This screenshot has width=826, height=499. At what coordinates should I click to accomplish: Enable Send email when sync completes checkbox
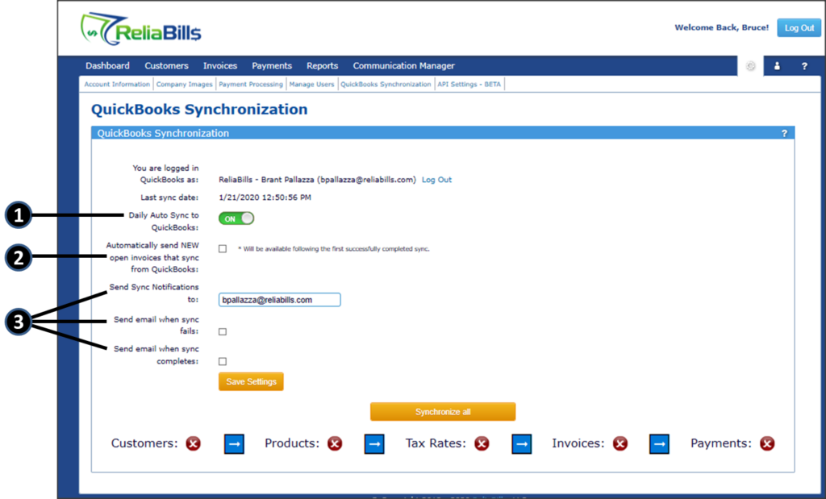point(223,362)
